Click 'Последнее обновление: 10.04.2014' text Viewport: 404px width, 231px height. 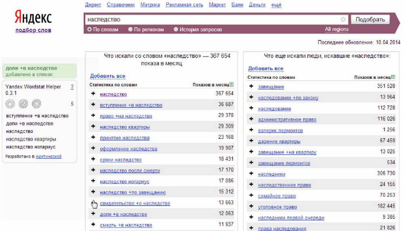click(x=359, y=42)
